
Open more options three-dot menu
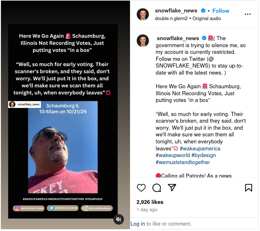tap(248, 14)
